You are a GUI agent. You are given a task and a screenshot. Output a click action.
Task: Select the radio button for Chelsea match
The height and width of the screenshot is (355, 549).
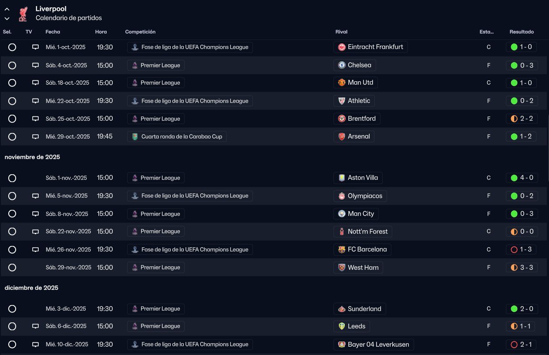coord(12,65)
